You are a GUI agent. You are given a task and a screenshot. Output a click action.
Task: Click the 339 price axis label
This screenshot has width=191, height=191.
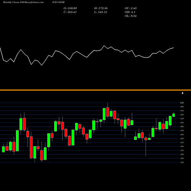182,159
